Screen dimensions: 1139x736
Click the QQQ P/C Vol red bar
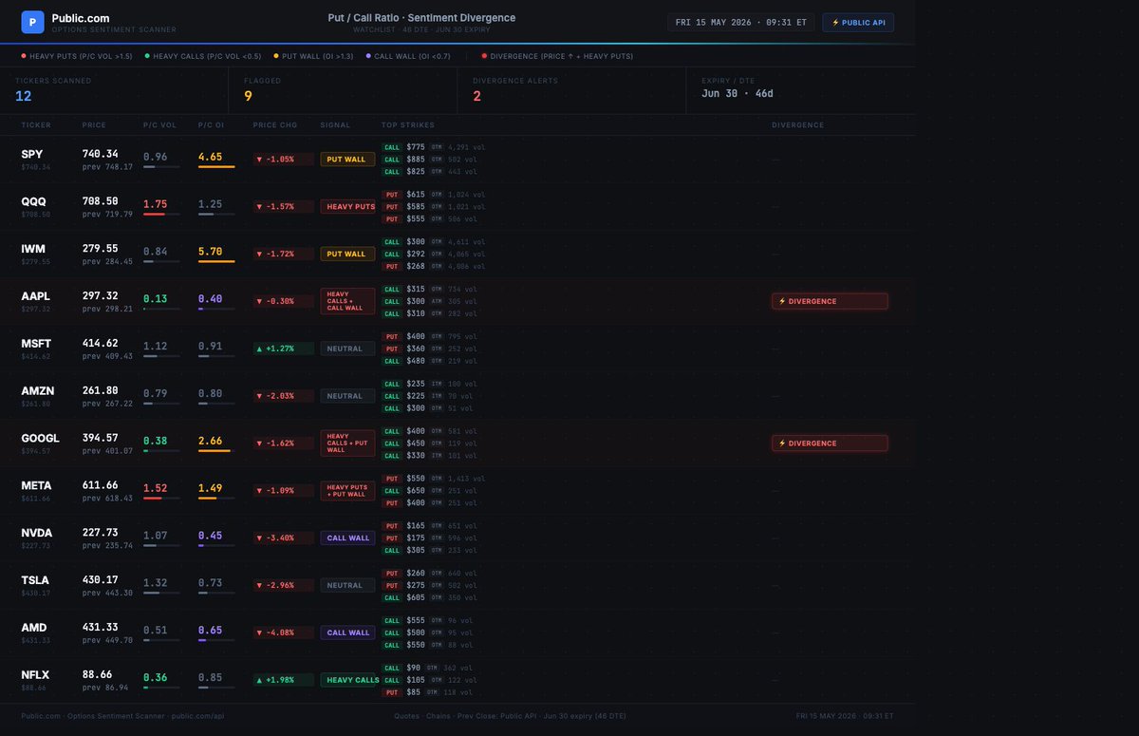pos(155,215)
